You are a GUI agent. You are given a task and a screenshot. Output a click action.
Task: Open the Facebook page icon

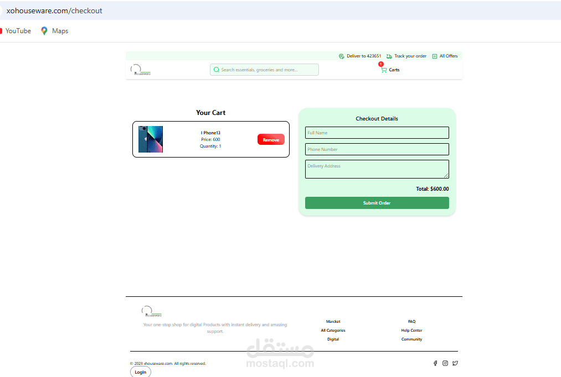pos(435,363)
